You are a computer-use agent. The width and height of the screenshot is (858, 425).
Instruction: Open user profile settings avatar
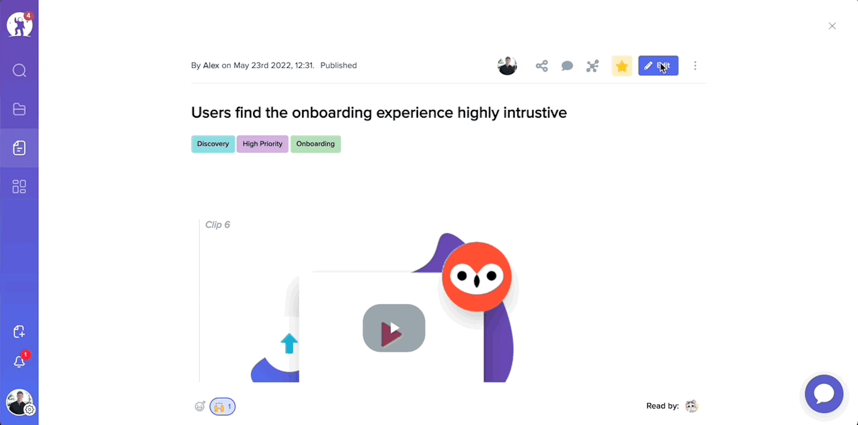click(20, 402)
